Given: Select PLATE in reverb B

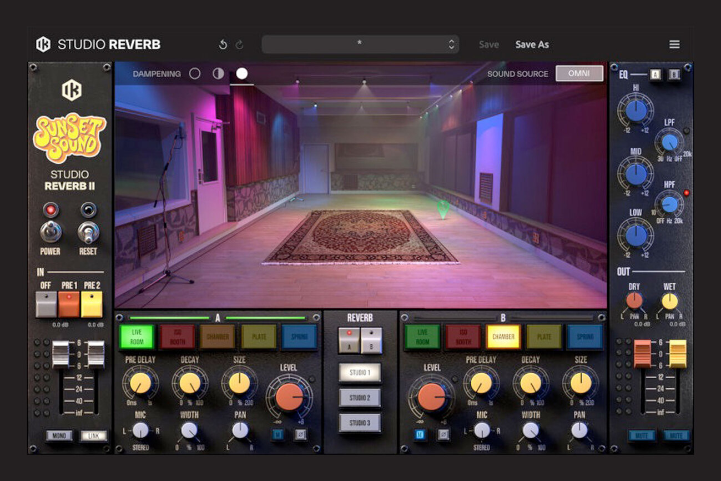Looking at the screenshot, I should tap(544, 337).
